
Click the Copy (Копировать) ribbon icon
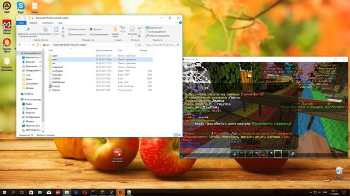pos(45,31)
